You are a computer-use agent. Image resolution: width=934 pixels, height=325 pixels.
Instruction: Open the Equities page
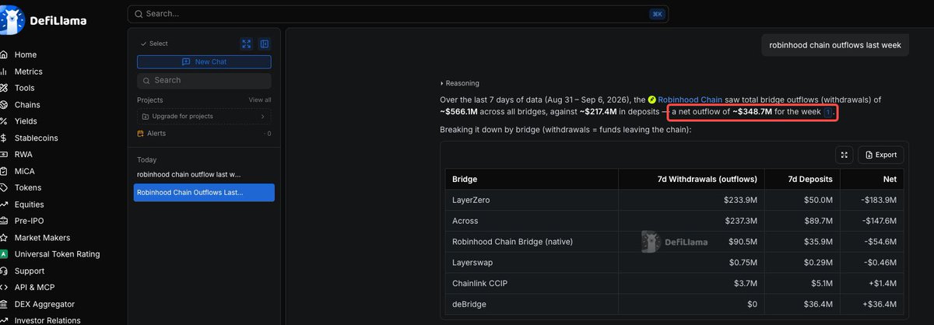(30, 204)
